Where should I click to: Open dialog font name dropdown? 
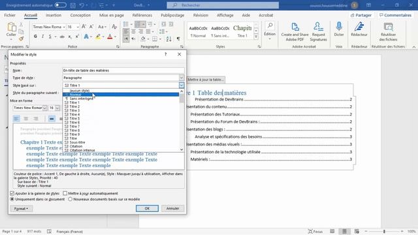(x=45, y=108)
